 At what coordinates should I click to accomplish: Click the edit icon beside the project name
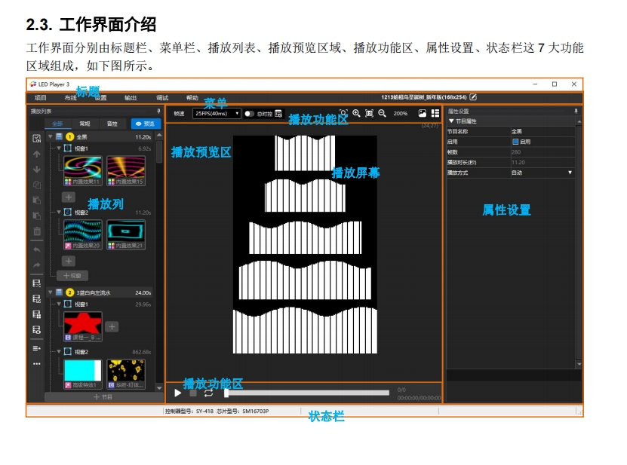coord(473,97)
